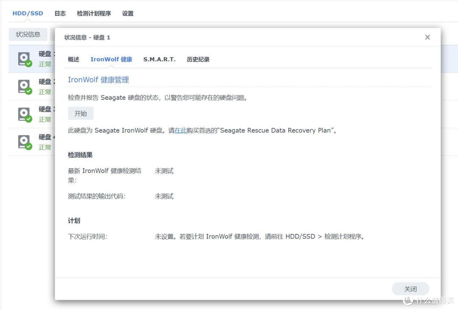The image size is (458, 310).
Task: Open the 历史纪录 tab
Action: coord(198,60)
